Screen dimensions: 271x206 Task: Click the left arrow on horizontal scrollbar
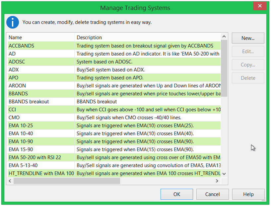pos(10,181)
